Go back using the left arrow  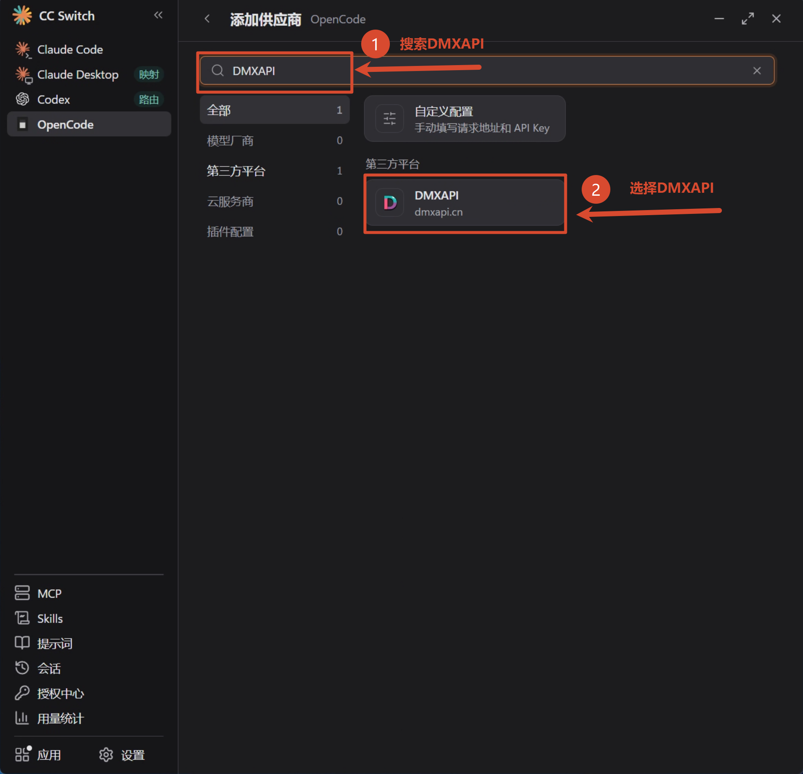coord(207,19)
